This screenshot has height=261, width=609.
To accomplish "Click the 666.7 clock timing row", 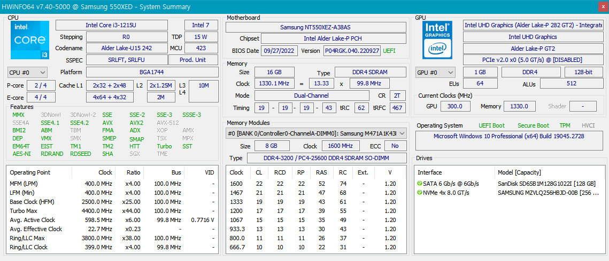I will (x=316, y=247).
